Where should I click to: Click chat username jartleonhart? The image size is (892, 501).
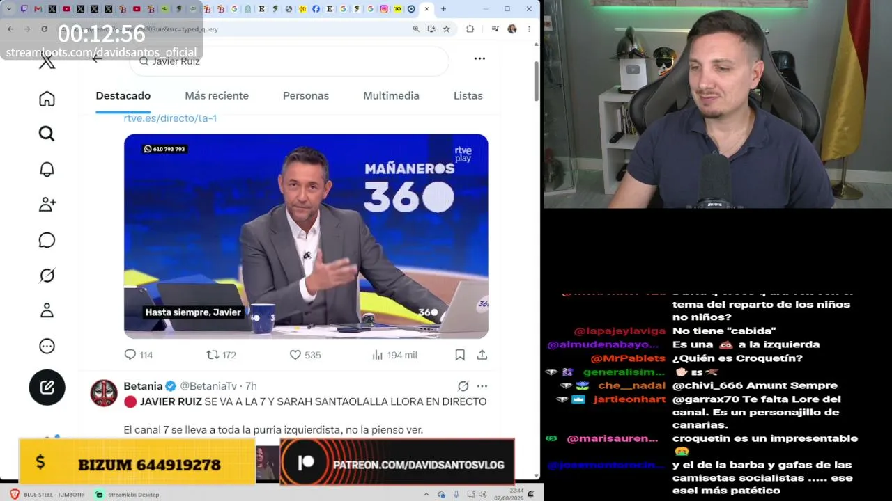629,399
